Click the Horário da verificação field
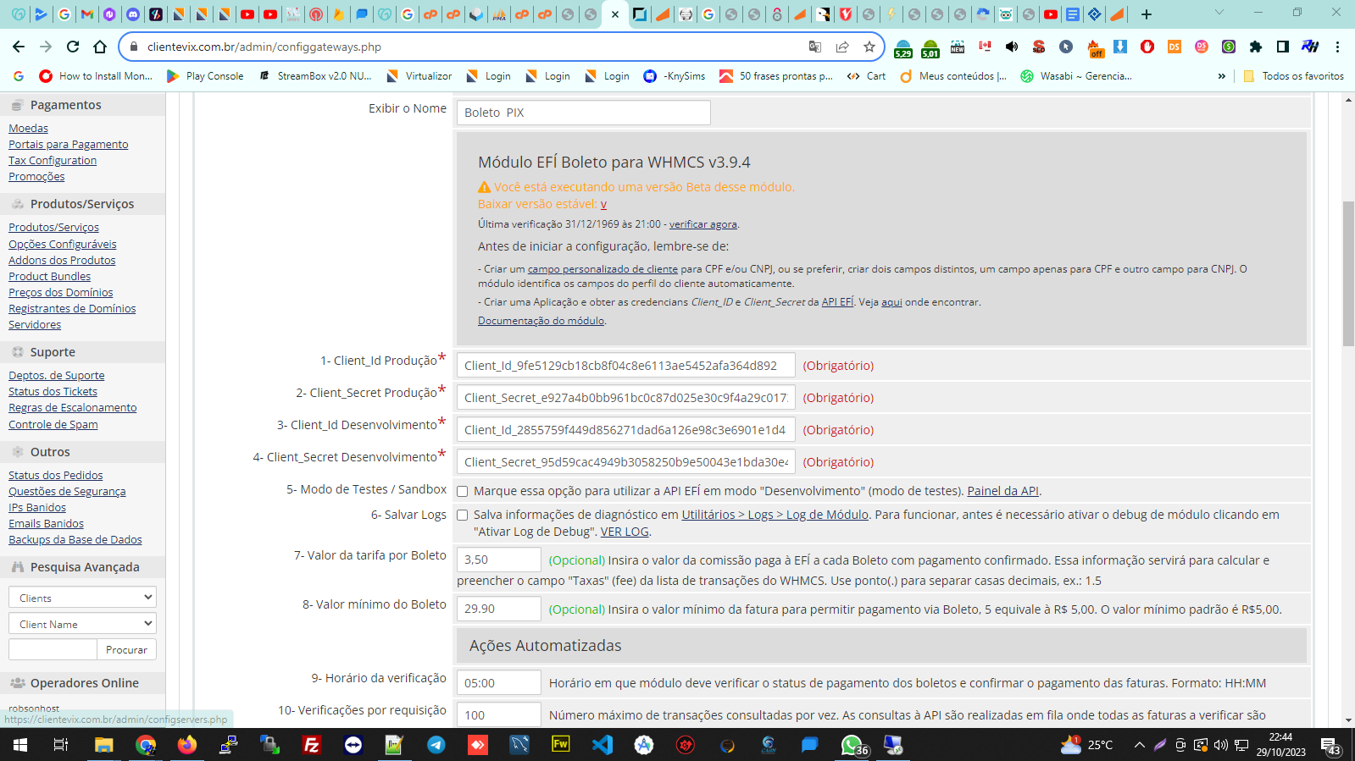1355x761 pixels. tap(499, 683)
